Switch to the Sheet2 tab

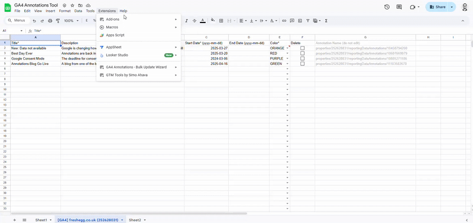click(135, 220)
